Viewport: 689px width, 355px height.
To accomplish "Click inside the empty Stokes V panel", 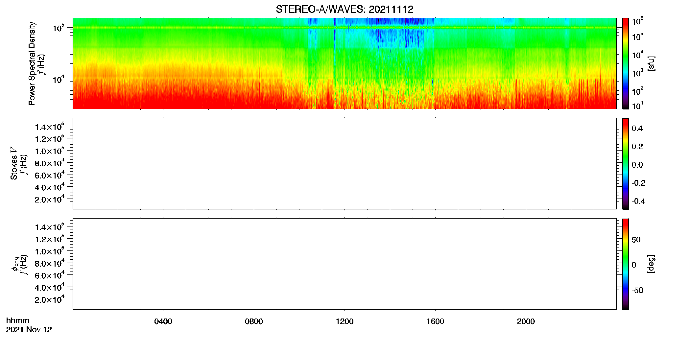I will [x=344, y=164].
